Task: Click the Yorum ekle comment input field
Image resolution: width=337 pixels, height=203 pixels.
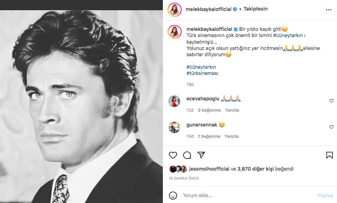Action: [x=246, y=195]
